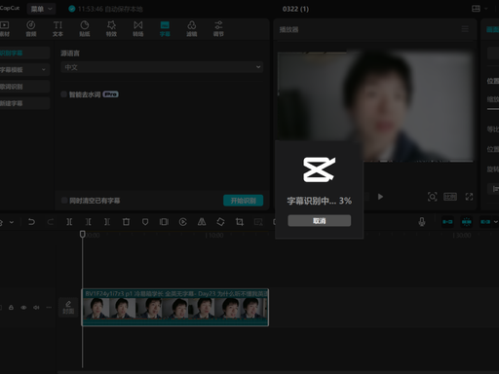Delete the selected clip with trash icon
The width and height of the screenshot is (499, 374).
tap(126, 222)
